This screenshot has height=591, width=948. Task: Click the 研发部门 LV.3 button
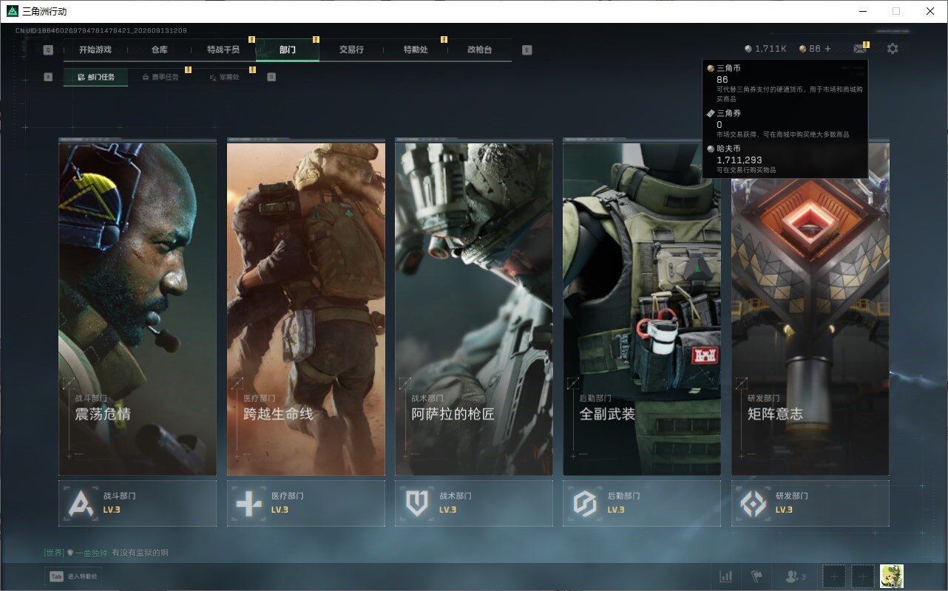tap(810, 504)
